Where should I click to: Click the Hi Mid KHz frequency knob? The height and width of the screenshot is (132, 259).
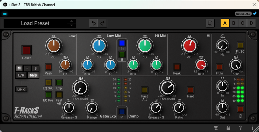(x=133, y=65)
